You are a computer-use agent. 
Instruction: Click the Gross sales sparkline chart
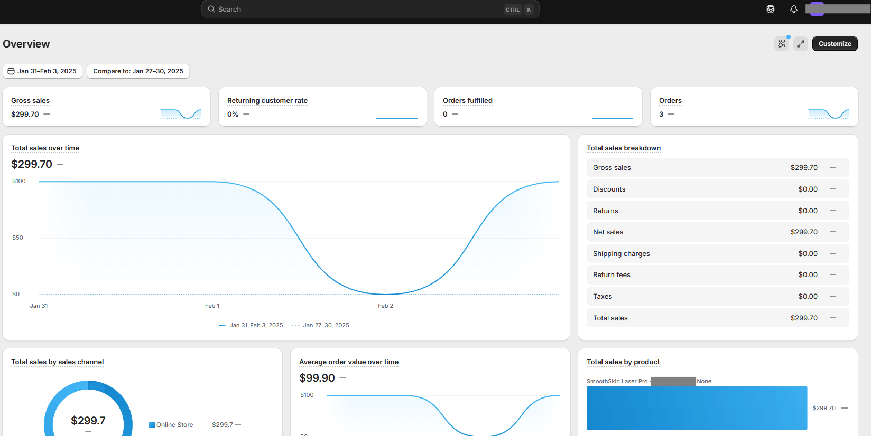click(x=180, y=113)
